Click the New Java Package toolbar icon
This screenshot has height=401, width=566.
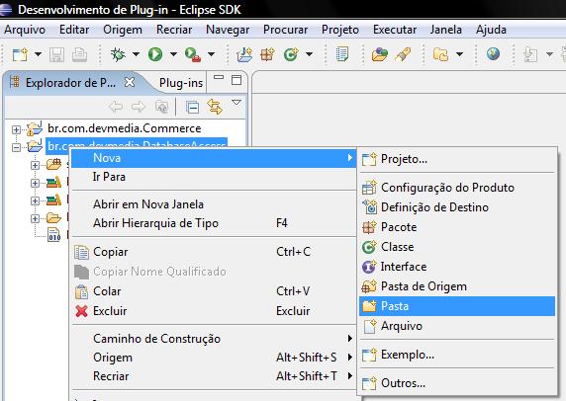pyautogui.click(x=267, y=54)
